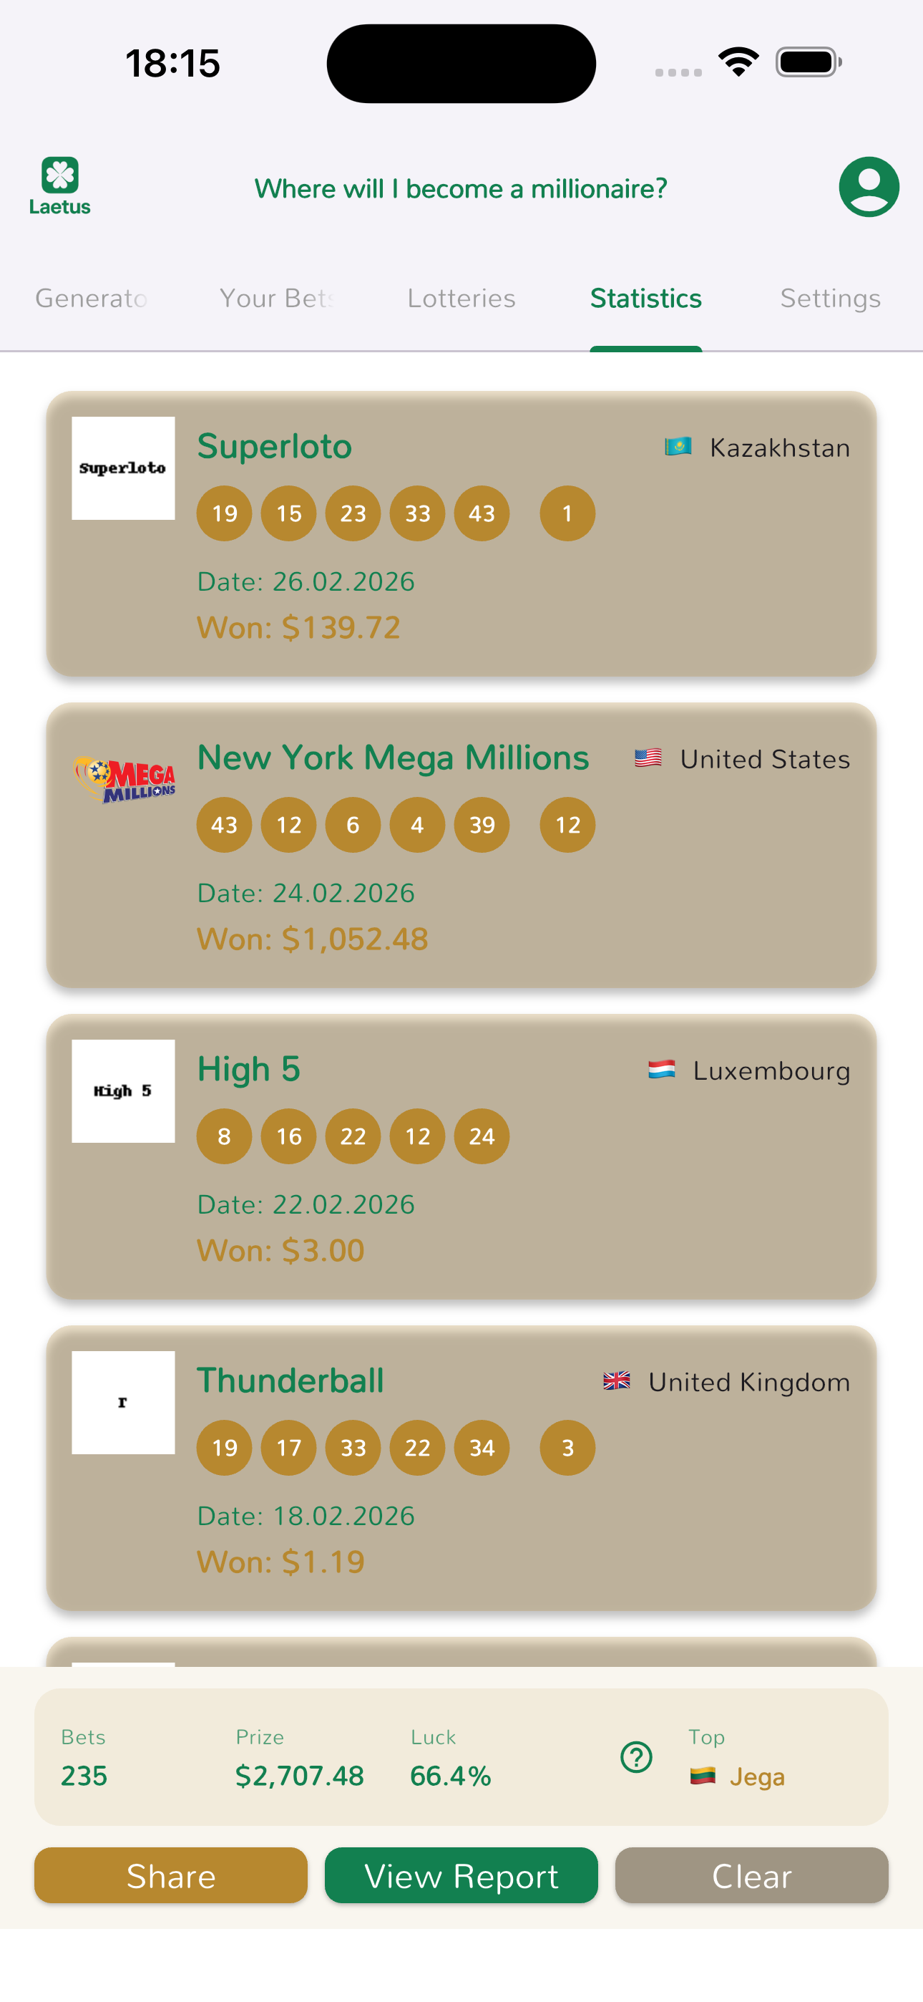The height and width of the screenshot is (2002, 923).
Task: Select the Thunderball bonus ball 3
Action: [x=567, y=1447]
